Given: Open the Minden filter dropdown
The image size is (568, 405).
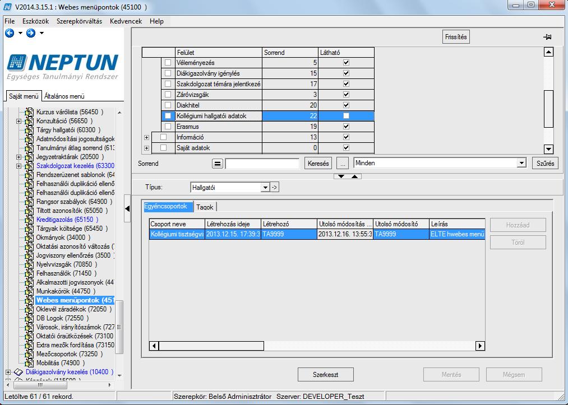Looking at the screenshot, I should tap(521, 163).
